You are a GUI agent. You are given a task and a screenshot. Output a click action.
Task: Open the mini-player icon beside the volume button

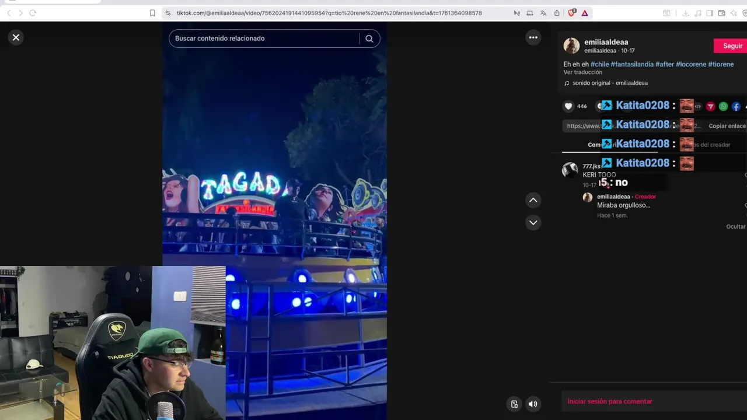pyautogui.click(x=514, y=404)
